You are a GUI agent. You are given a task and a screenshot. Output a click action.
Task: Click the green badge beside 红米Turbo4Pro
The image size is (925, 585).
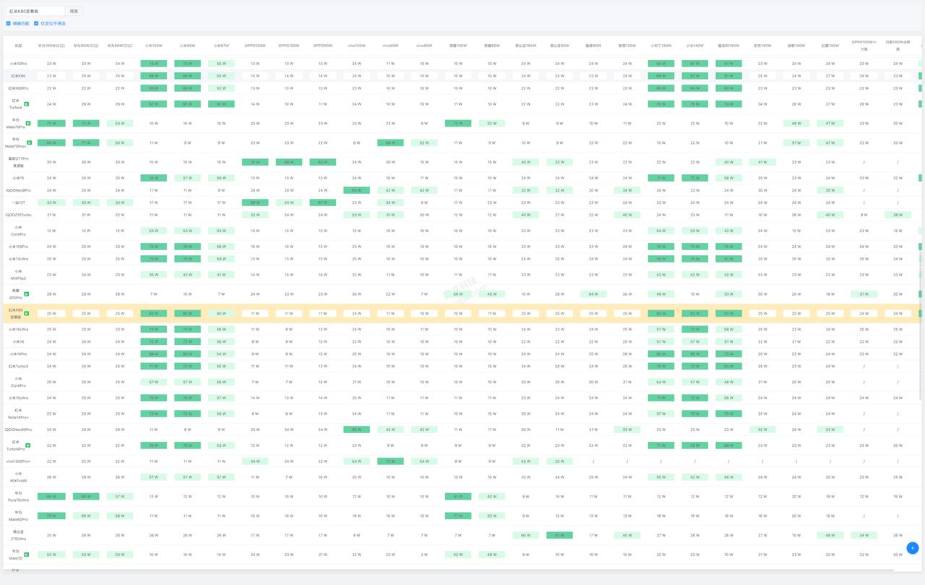[27, 445]
